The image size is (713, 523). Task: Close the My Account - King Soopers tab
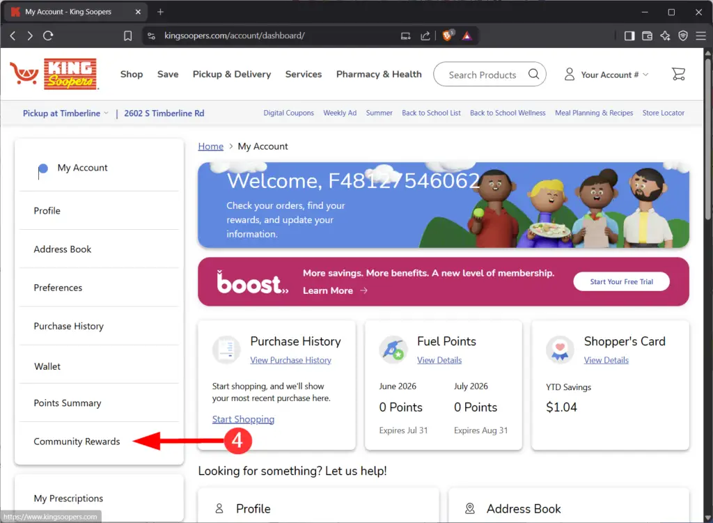[x=139, y=12]
